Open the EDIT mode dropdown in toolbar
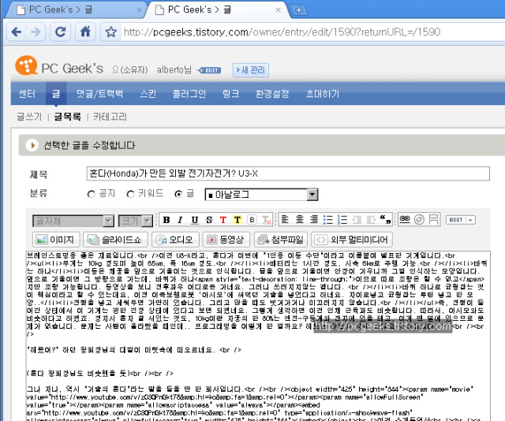This screenshot has width=505, height=421. point(461,220)
